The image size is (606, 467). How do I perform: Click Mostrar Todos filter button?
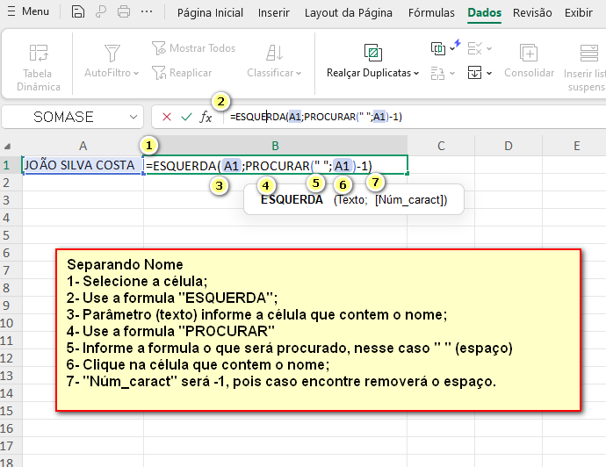click(193, 48)
